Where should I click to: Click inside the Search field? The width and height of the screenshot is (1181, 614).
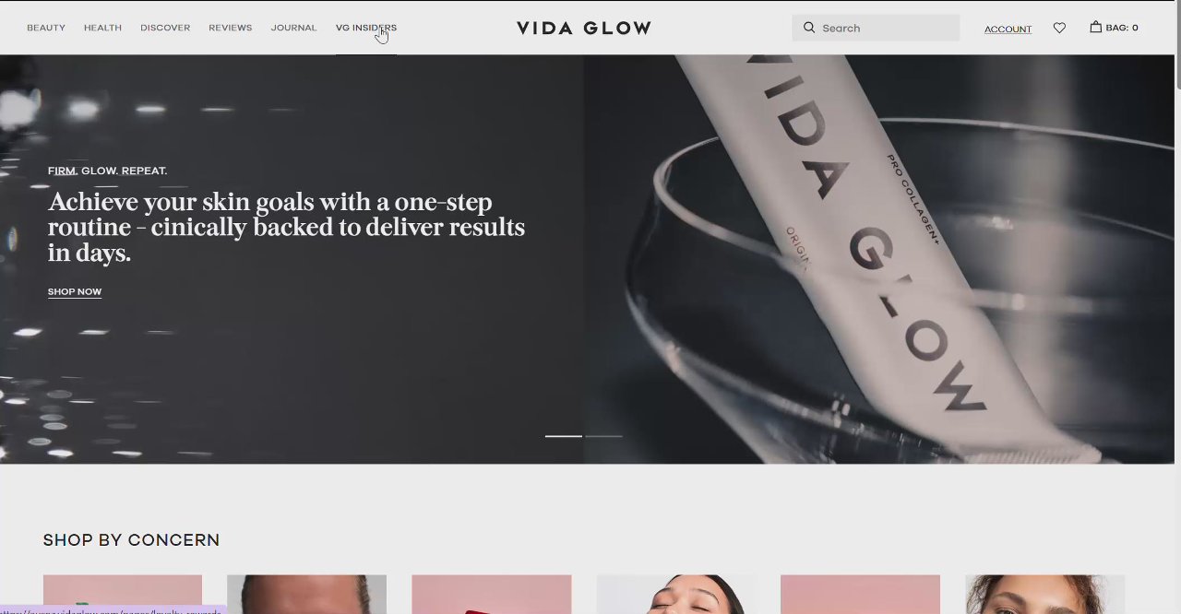(876, 28)
